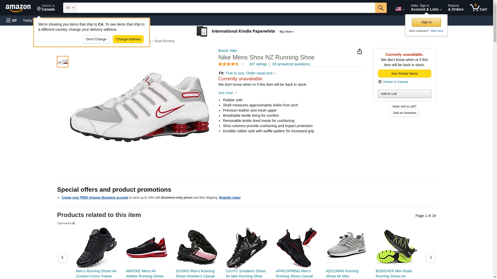
Task: Open Account & Lists menu
Action: (426, 8)
